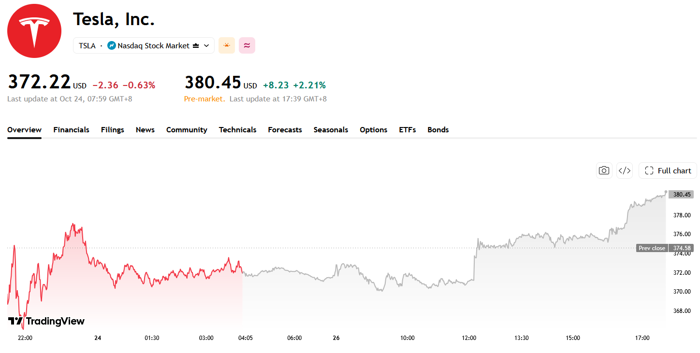Click the 17:00 time axis label
This screenshot has height=353, width=700.
point(642,338)
